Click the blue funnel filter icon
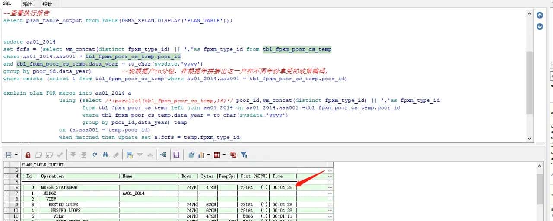The width and height of the screenshot is (553, 221). (244, 155)
